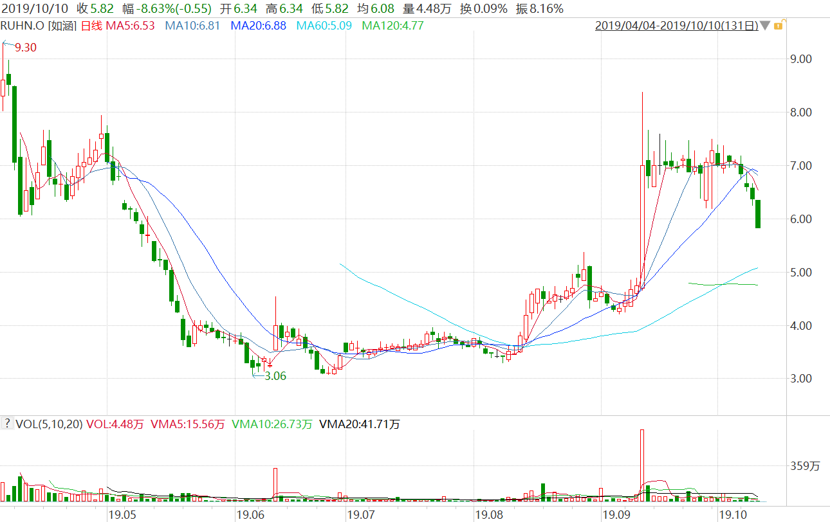This screenshot has width=830, height=522.
Task: Open VOL(5,10,20) indicator settings
Action: click(x=49, y=424)
